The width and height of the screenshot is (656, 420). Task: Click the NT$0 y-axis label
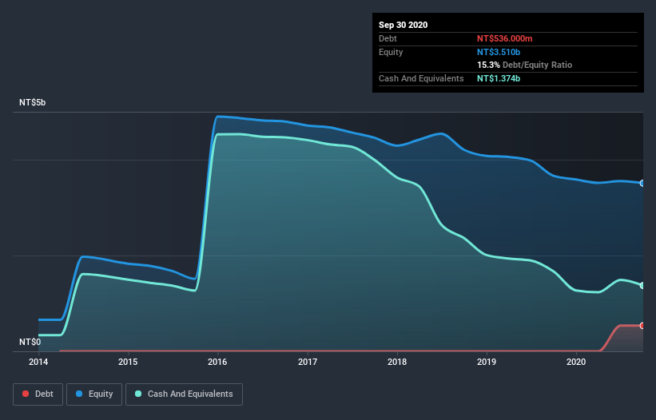(30, 342)
